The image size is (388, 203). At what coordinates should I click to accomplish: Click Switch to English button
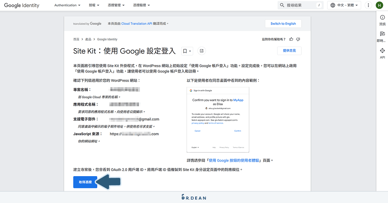283,24
